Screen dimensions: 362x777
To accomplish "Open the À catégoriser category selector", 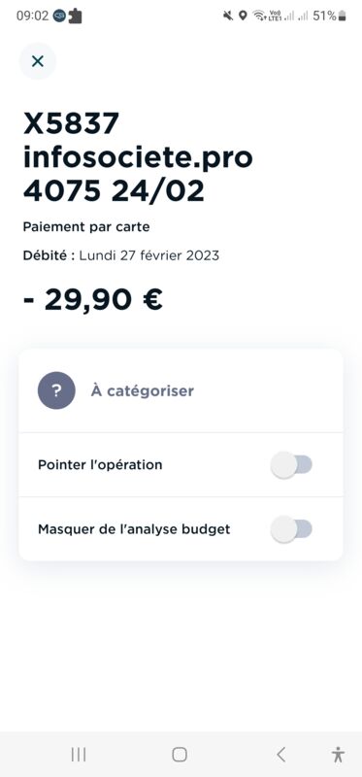I will pyautogui.click(x=181, y=390).
